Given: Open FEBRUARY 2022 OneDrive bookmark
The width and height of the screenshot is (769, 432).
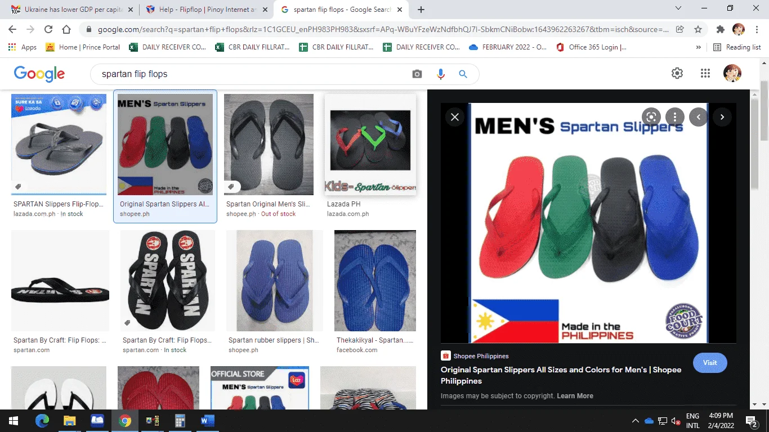Looking at the screenshot, I should coord(508,47).
